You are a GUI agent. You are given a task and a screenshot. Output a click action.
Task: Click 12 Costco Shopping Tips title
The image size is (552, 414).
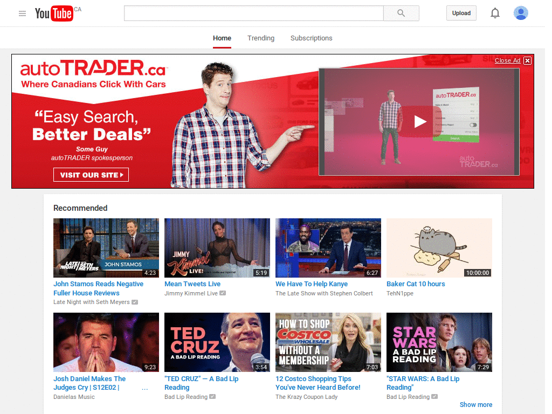pyautogui.click(x=318, y=383)
